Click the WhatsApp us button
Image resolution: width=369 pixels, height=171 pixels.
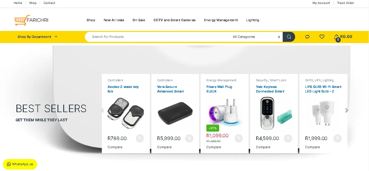[20, 164]
